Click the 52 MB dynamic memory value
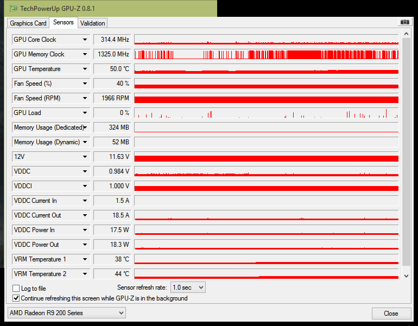418x326 pixels. [112, 142]
